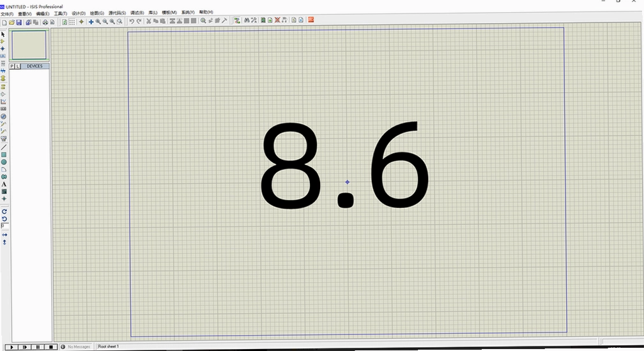Open the 文件(F) menu
The image size is (644, 351).
pyautogui.click(x=7, y=14)
